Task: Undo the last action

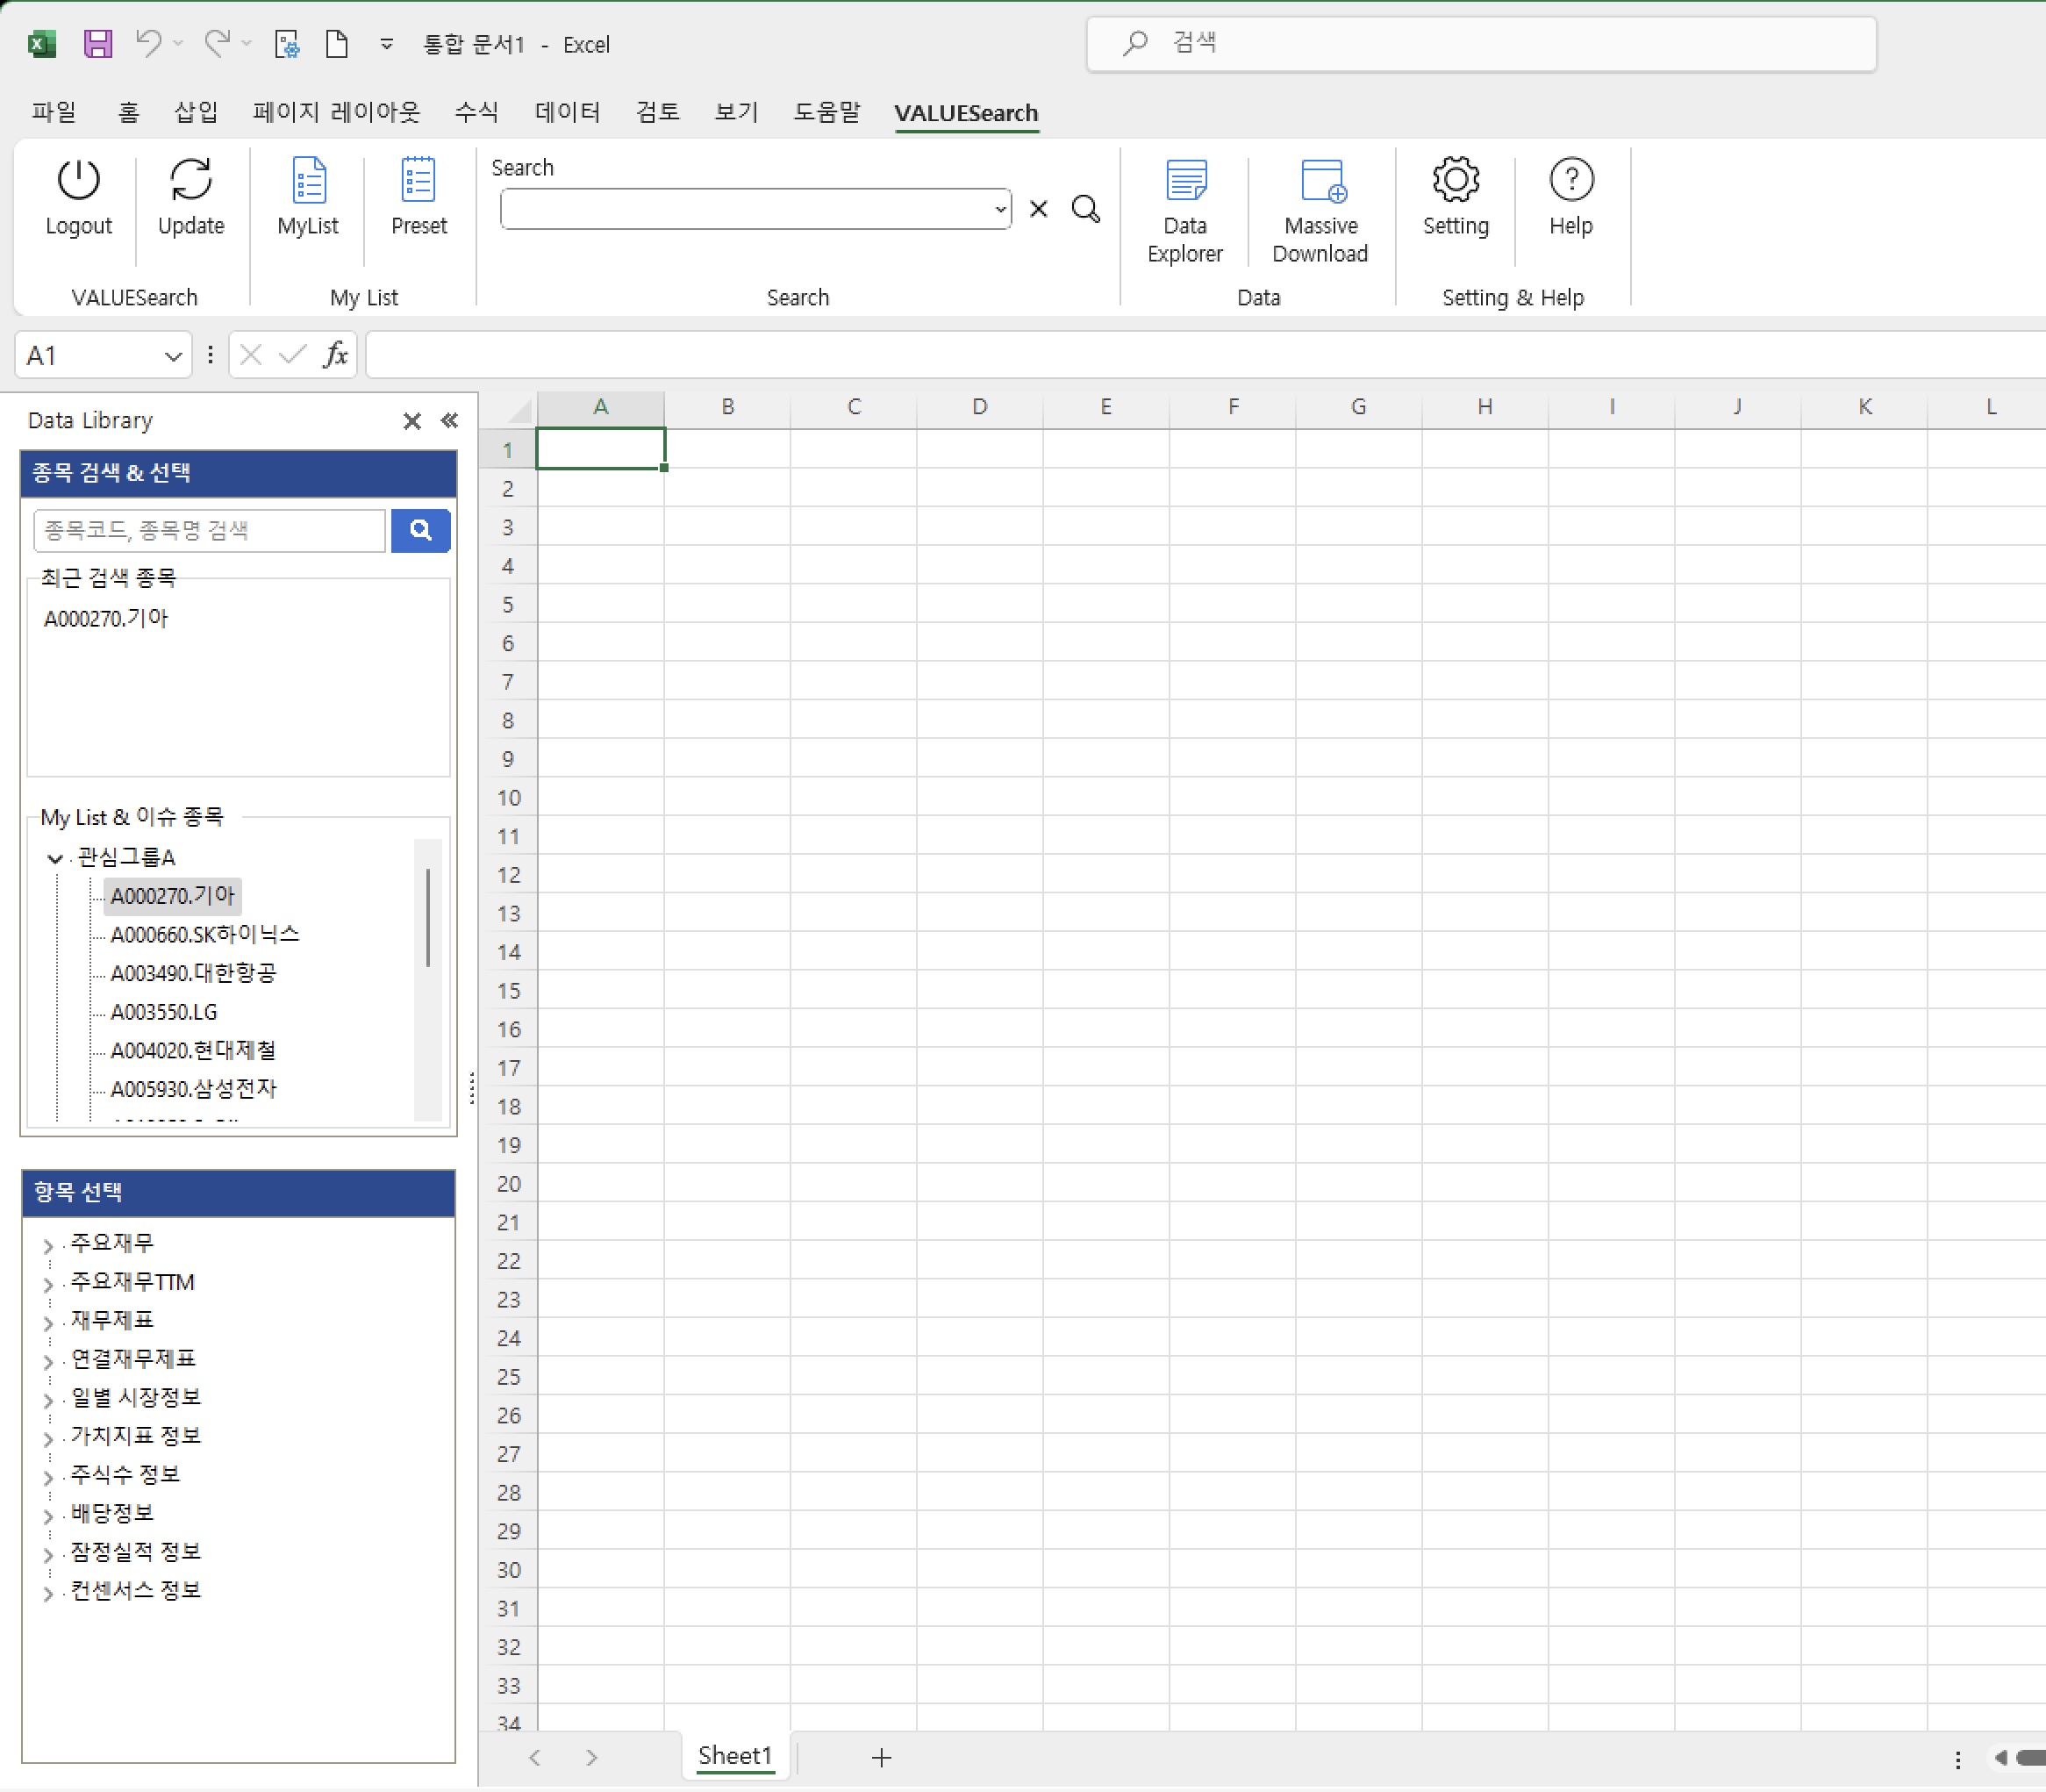Action: pyautogui.click(x=149, y=43)
